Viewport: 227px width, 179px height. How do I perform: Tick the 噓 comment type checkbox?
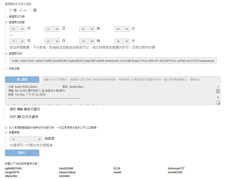click(31, 10)
